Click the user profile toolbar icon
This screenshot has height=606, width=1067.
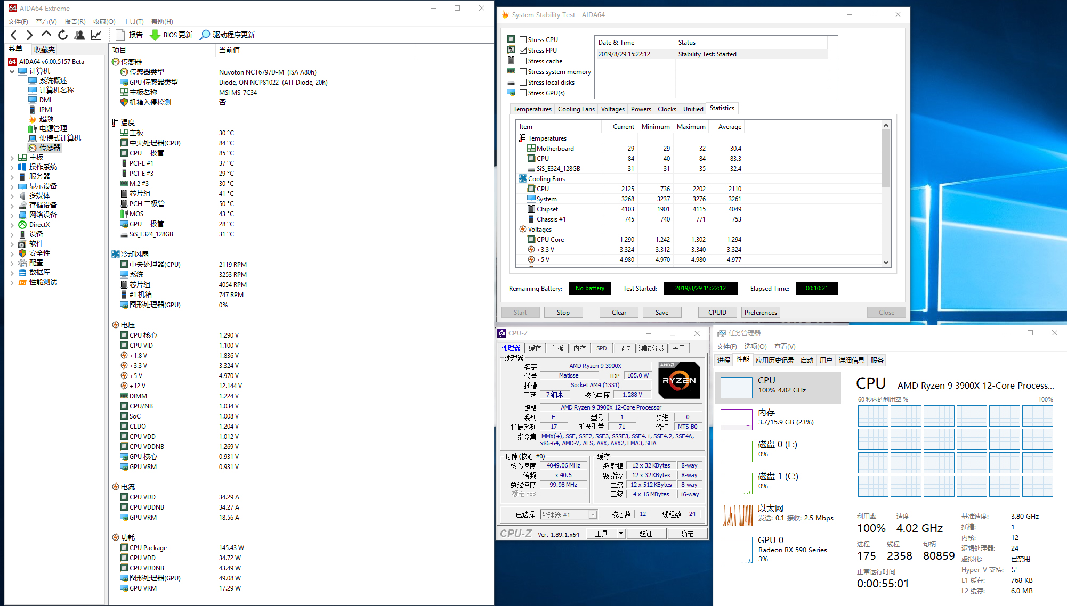tap(79, 35)
